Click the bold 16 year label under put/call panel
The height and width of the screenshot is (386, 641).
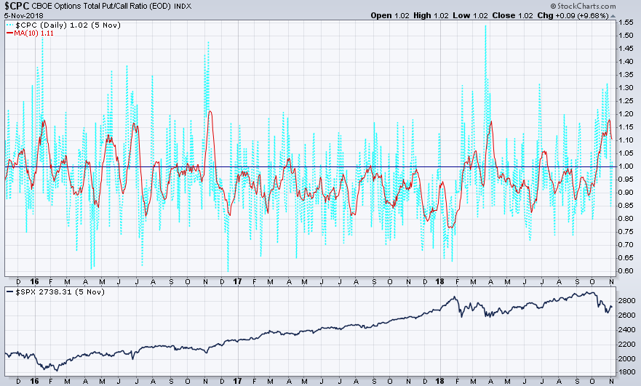point(35,282)
